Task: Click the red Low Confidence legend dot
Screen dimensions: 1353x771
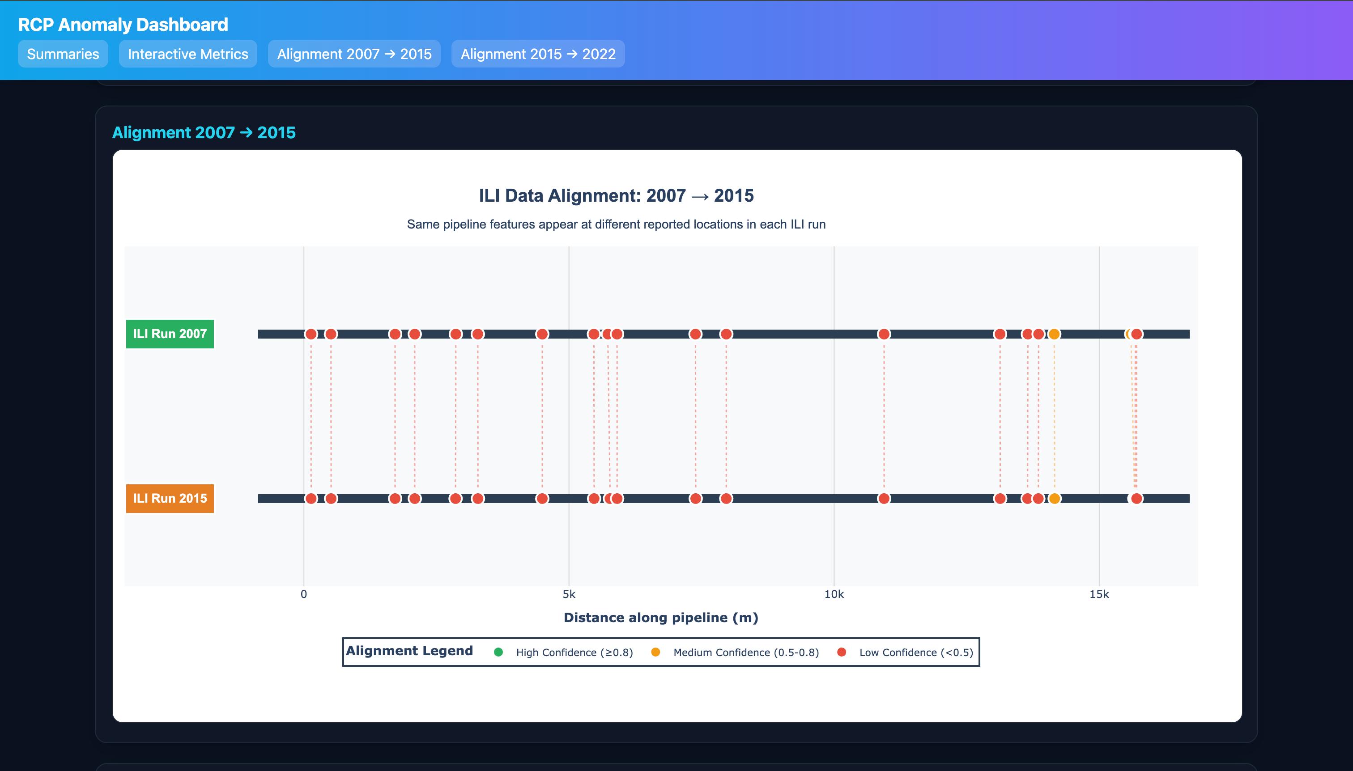Action: 841,652
